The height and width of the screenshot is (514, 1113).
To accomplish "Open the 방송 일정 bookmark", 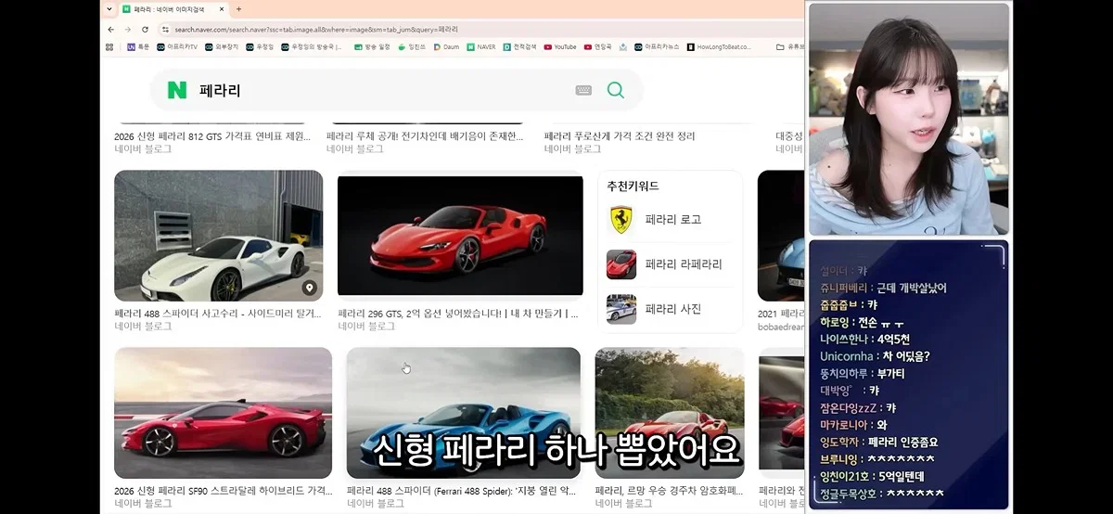I will [371, 46].
